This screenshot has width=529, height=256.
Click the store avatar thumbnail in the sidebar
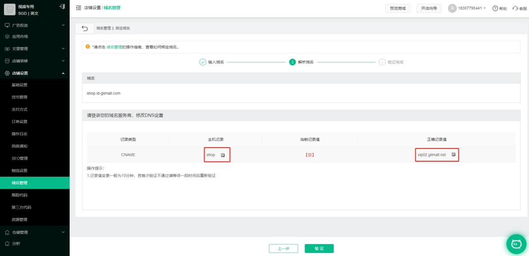(x=10, y=9)
